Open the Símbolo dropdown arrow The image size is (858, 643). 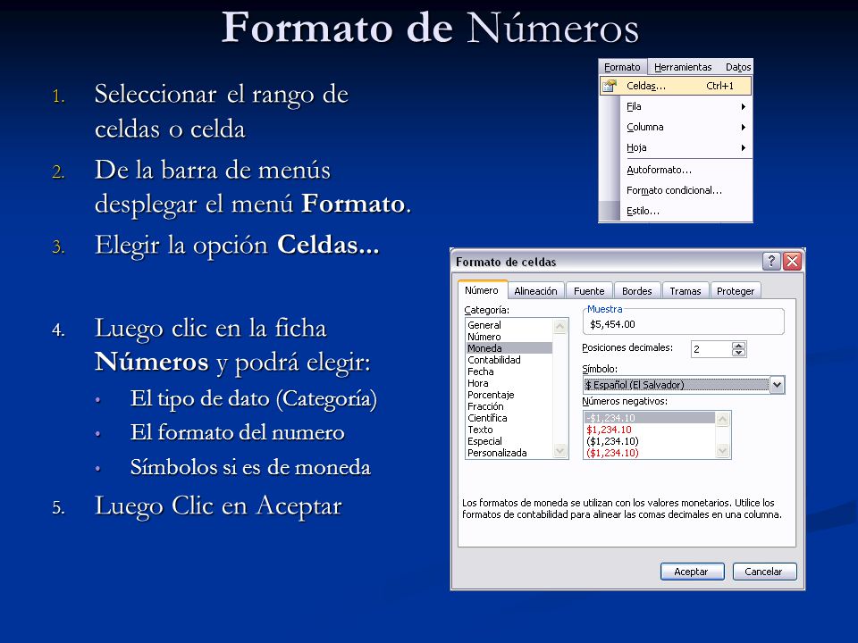click(x=777, y=385)
